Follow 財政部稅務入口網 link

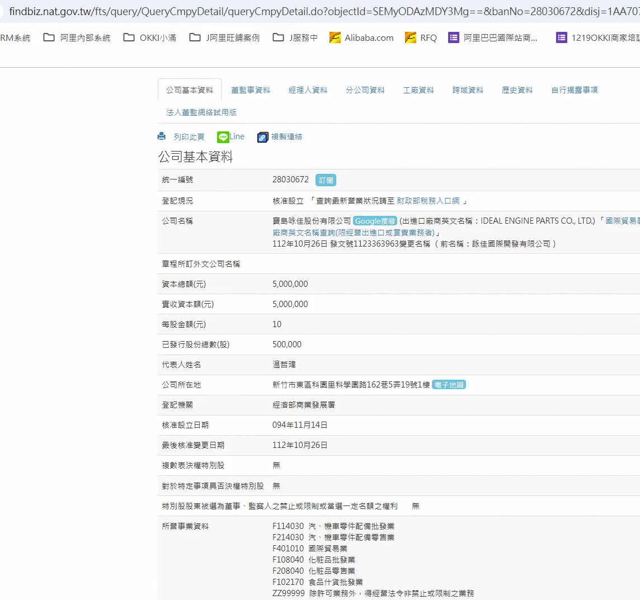tap(428, 201)
